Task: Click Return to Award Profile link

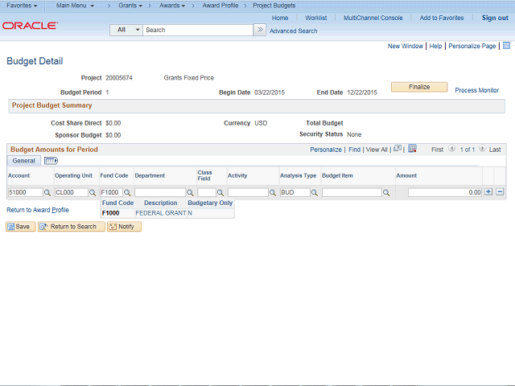Action: point(38,210)
